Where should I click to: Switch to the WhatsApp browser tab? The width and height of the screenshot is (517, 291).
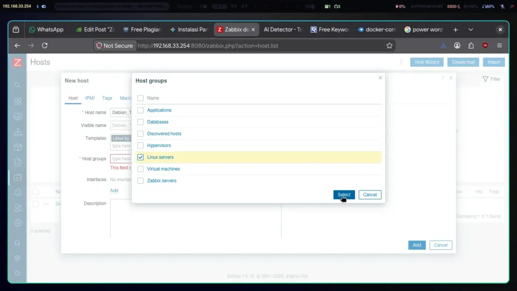click(x=46, y=30)
